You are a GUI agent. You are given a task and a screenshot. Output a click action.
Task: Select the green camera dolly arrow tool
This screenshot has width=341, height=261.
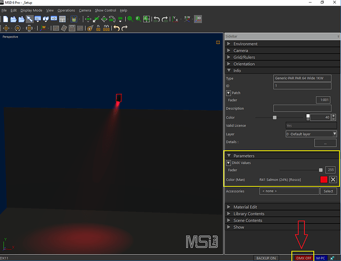point(96,19)
